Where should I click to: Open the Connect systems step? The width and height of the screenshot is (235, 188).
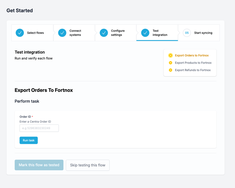(75, 33)
